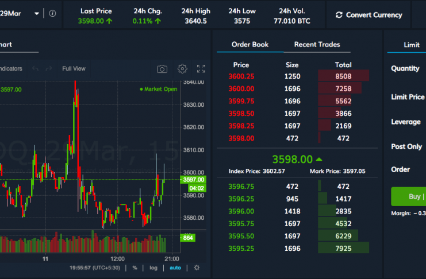Select ask price 3598.00 in order book
426x279 pixels.
click(242, 138)
